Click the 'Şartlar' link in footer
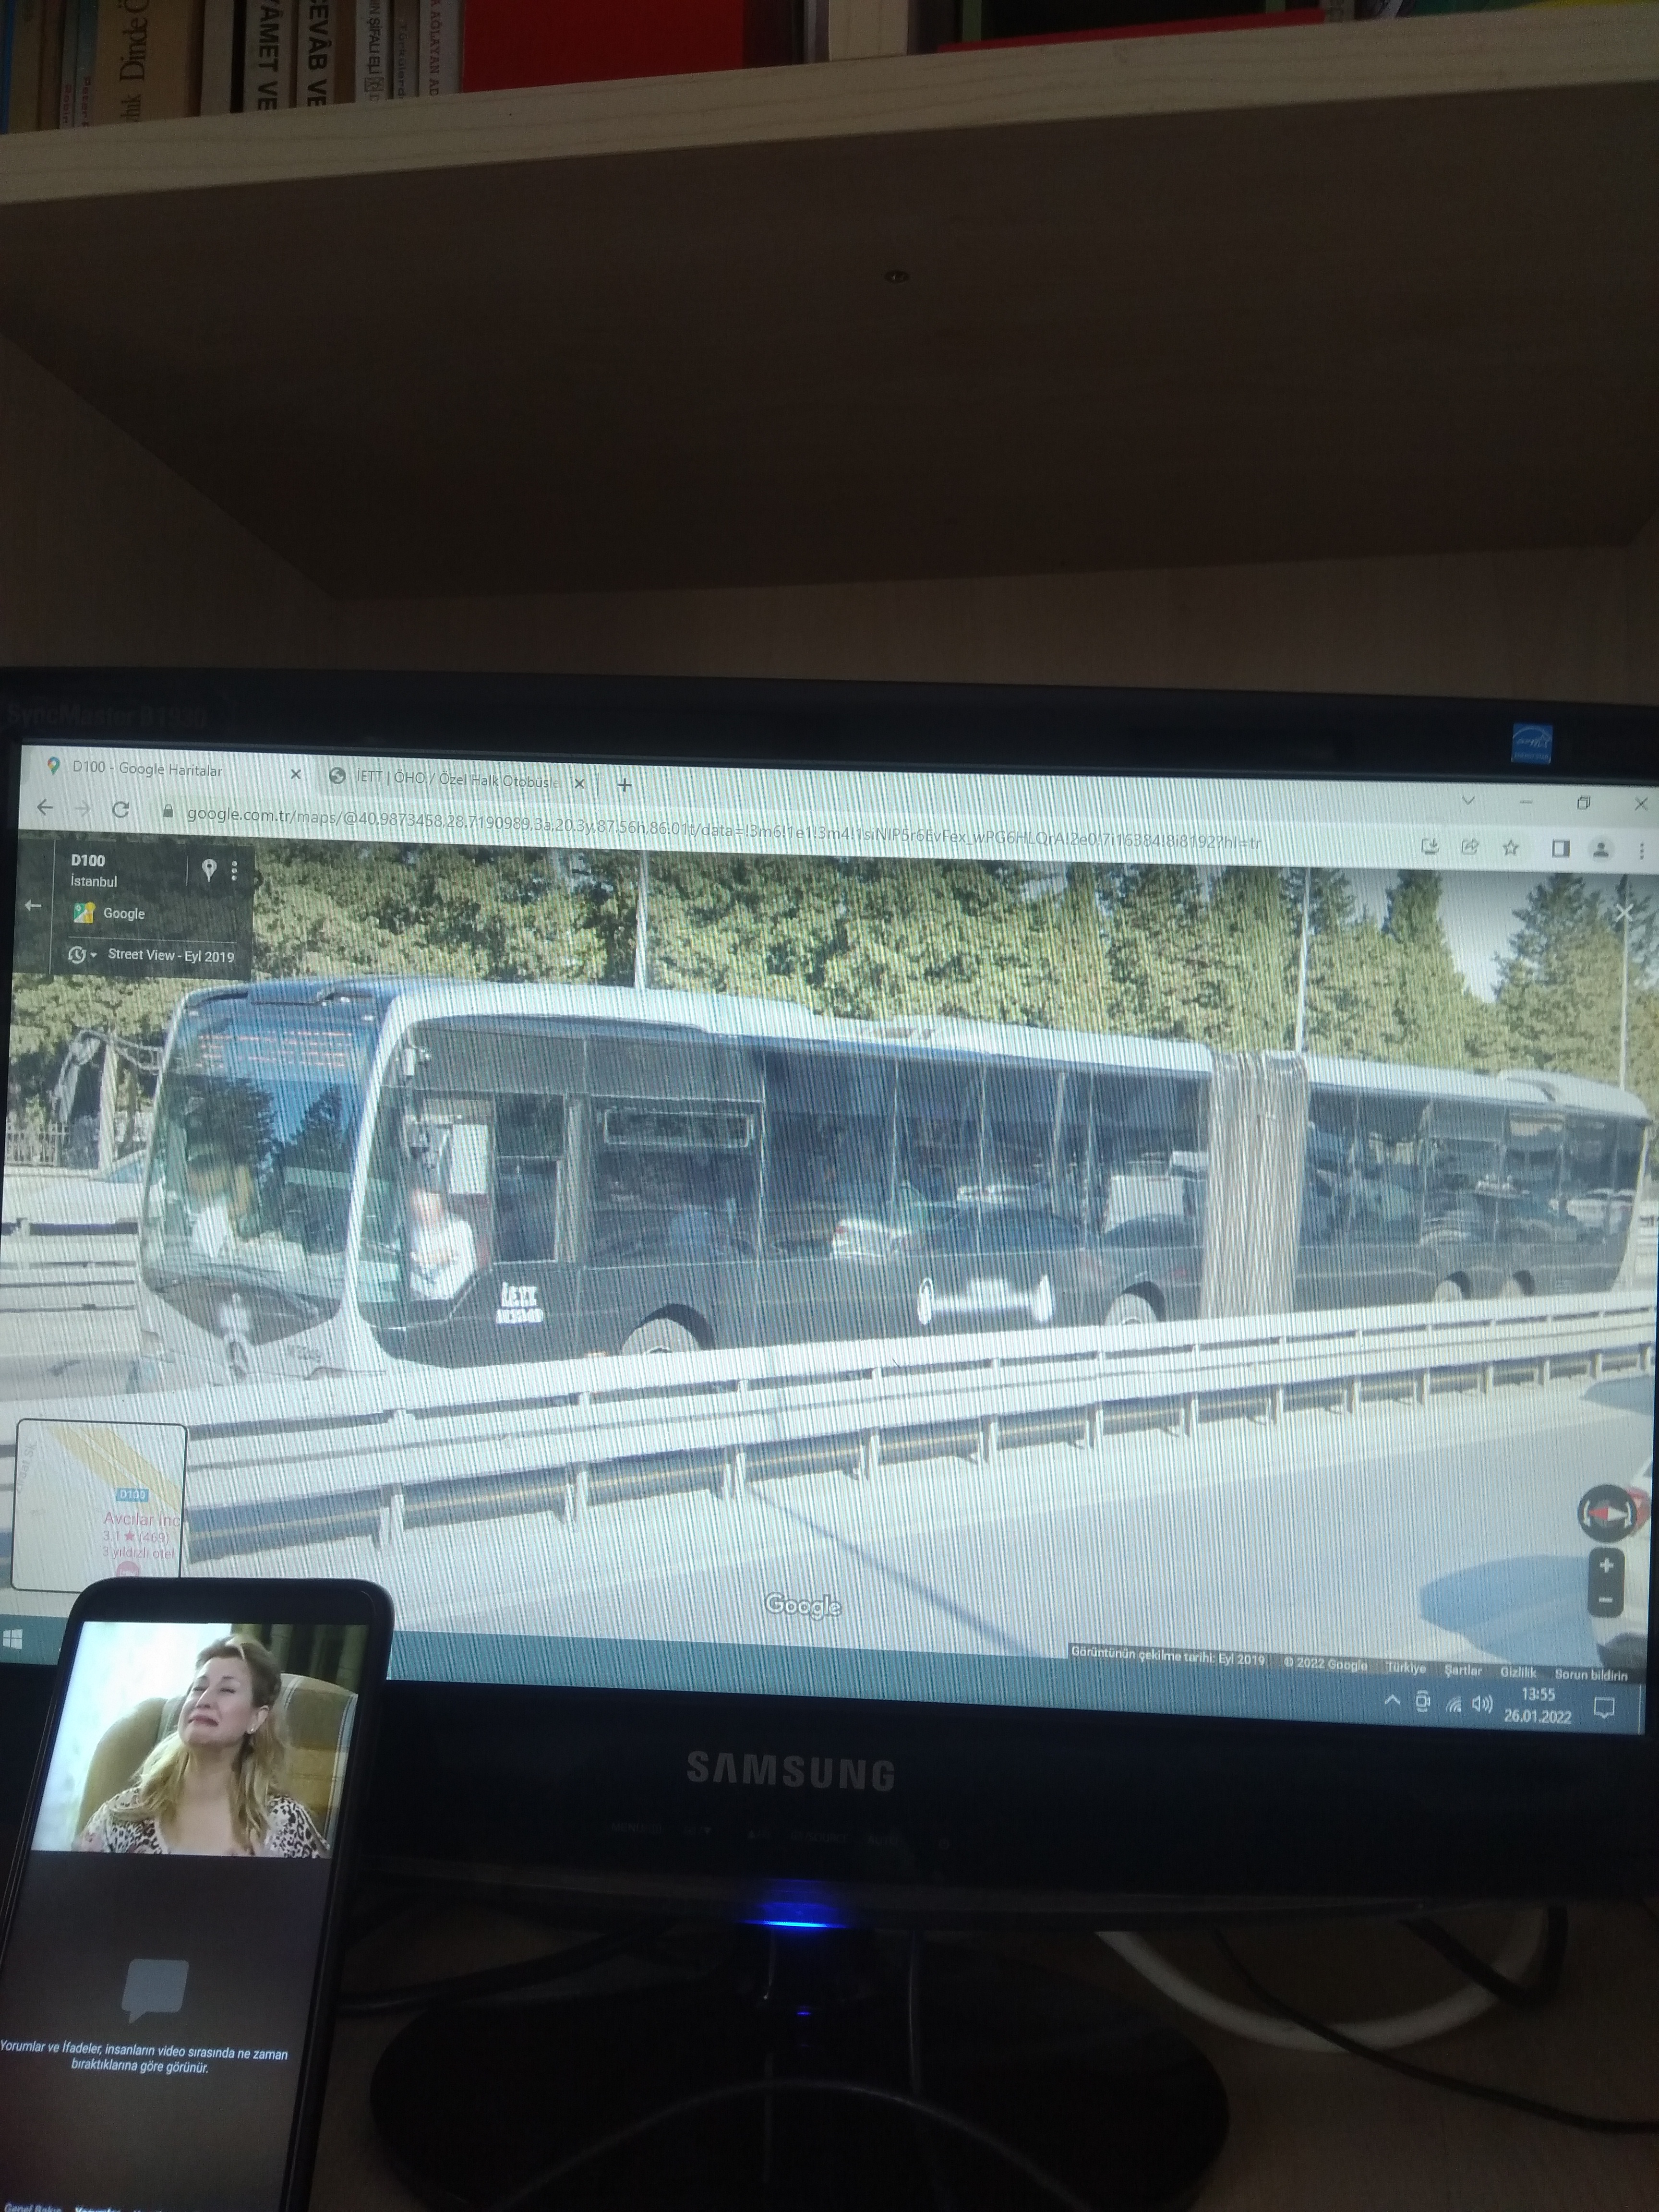 tap(1462, 1670)
